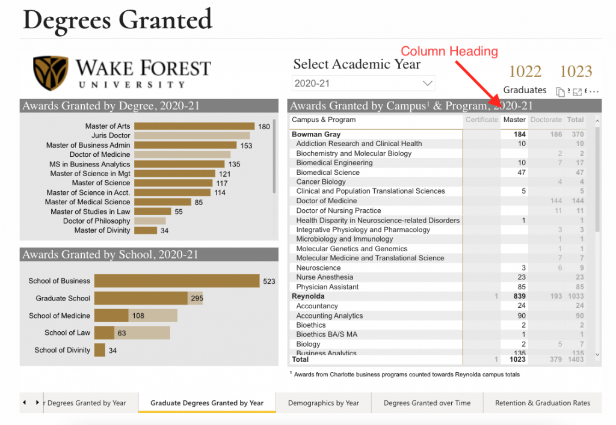Click the Biology program row

click(438, 344)
